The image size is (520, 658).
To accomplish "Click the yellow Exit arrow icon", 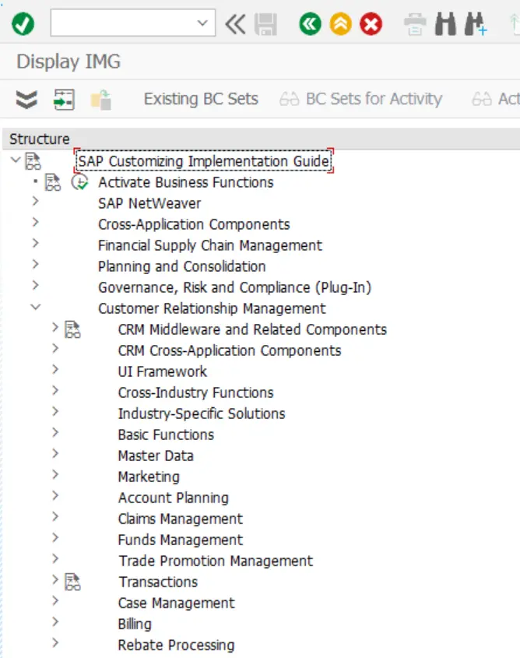I will coord(340,24).
